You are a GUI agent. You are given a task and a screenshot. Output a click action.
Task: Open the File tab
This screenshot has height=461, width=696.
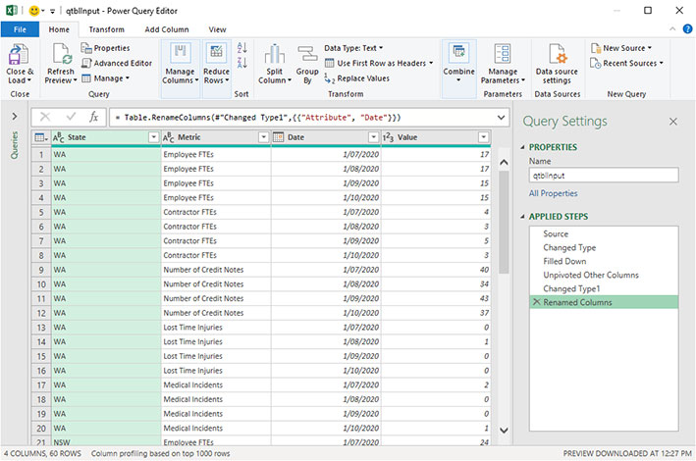tap(20, 29)
